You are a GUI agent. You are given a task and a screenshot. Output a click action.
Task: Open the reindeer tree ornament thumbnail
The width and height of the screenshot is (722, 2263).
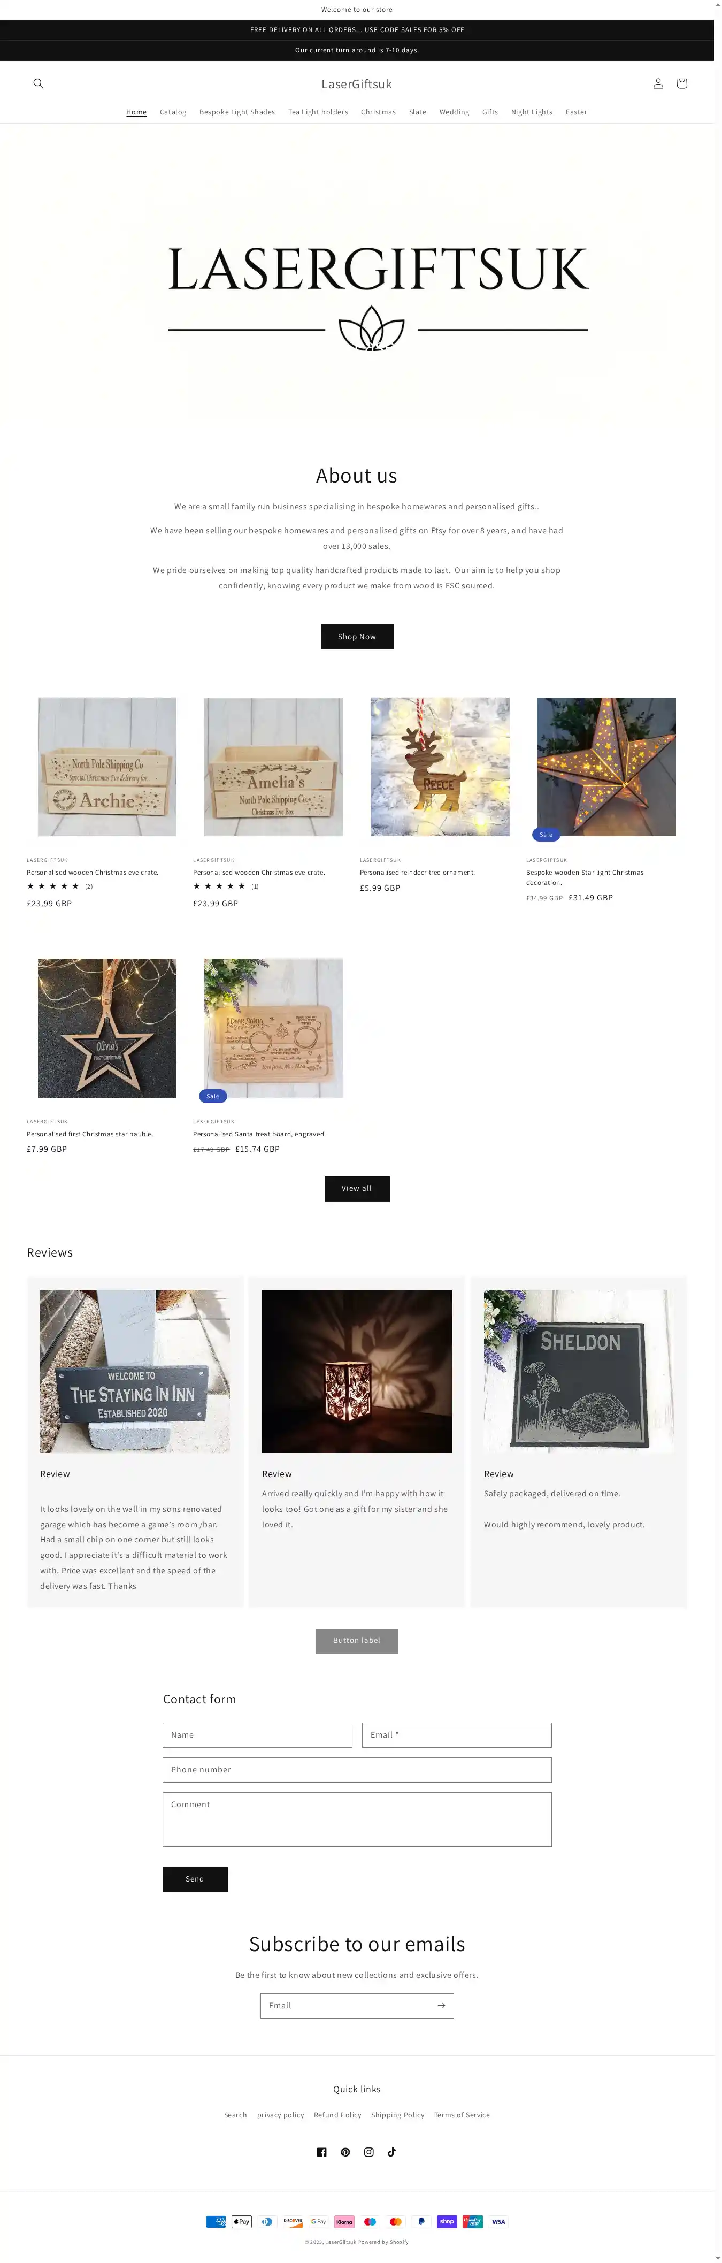(440, 767)
